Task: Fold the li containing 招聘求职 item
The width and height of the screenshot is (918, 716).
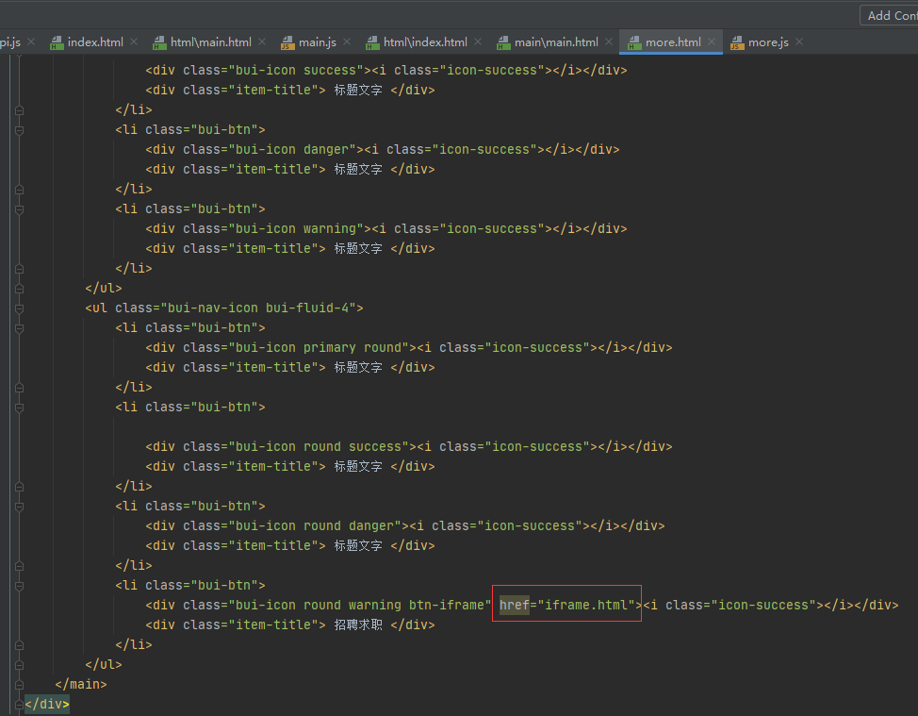Action: pos(20,585)
